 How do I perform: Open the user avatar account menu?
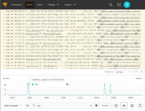[127, 5]
